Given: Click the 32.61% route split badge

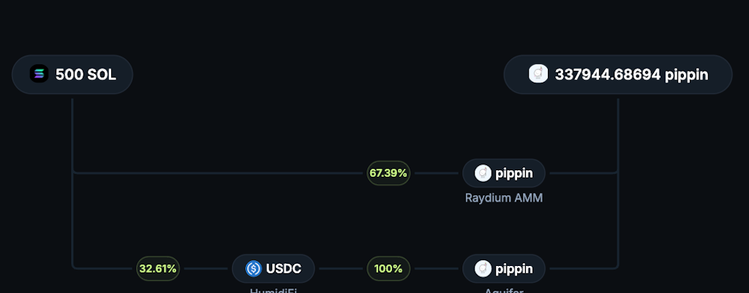Looking at the screenshot, I should pyautogui.click(x=158, y=269).
